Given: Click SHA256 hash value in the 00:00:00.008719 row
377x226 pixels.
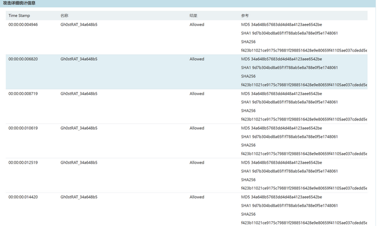Looking at the screenshot, I should click(304, 119).
